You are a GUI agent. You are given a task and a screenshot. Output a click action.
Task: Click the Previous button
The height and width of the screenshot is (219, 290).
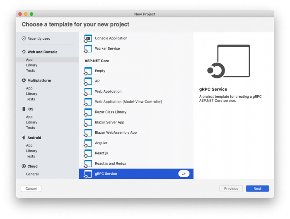pyautogui.click(x=231, y=189)
